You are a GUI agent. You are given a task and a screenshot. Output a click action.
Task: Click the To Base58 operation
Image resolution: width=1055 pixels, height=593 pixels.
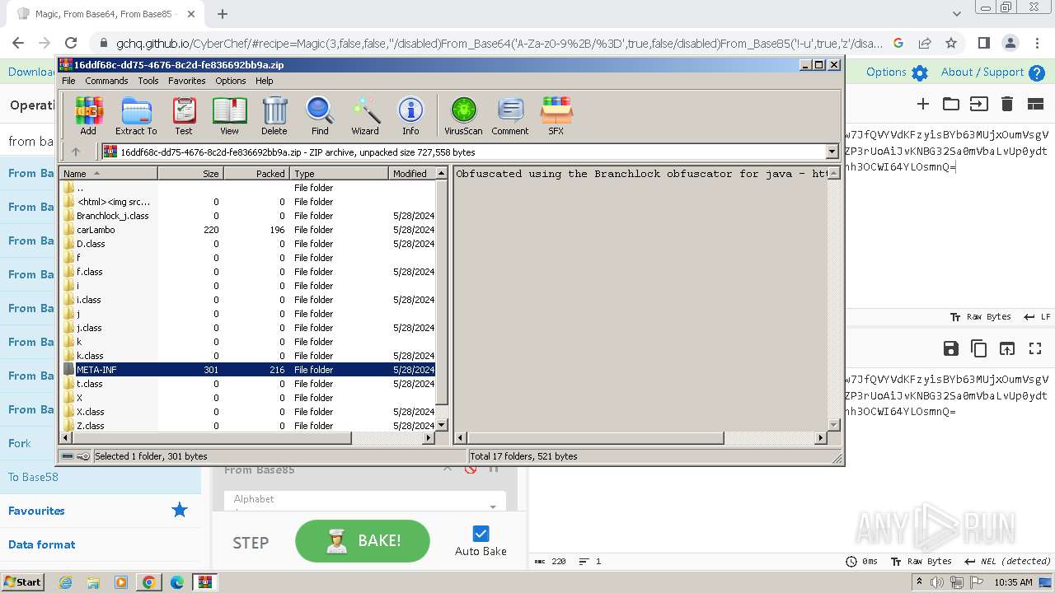[x=101, y=477]
